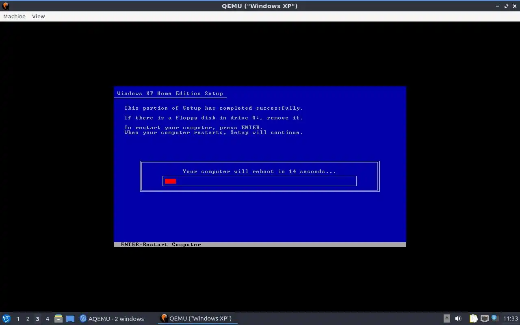The height and width of the screenshot is (325, 520).
Task: Maximize the QEMU window
Action: 506,6
